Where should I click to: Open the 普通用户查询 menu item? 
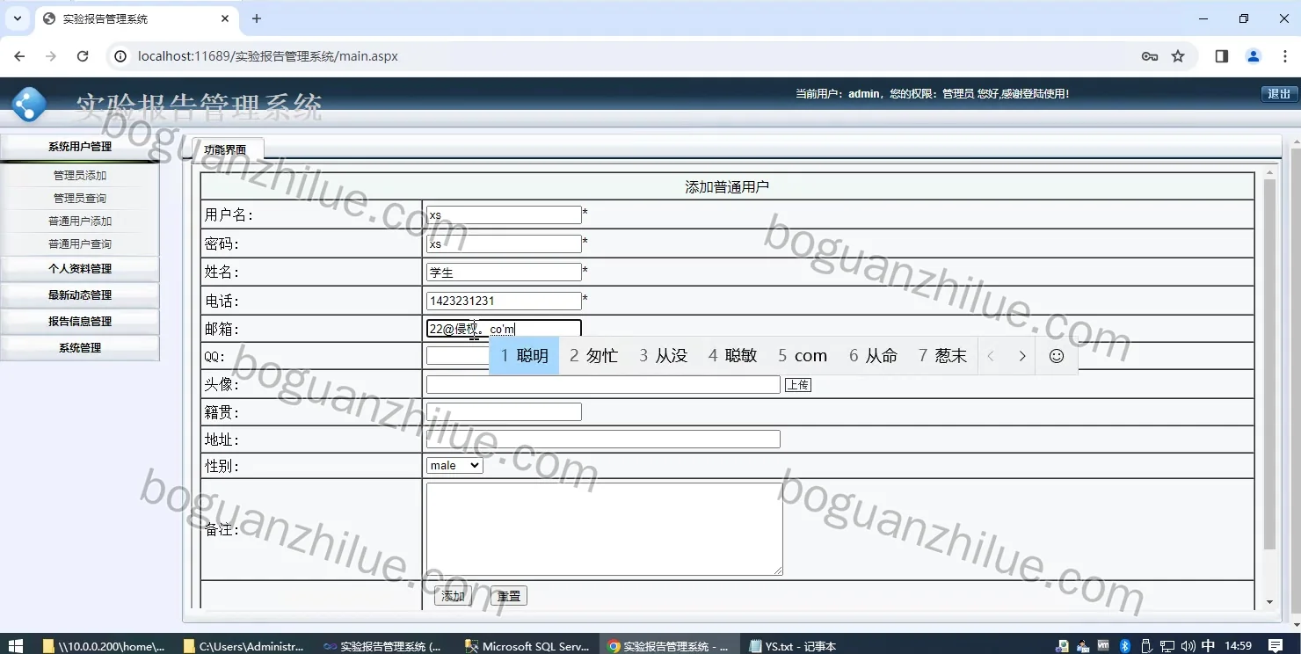pos(80,243)
